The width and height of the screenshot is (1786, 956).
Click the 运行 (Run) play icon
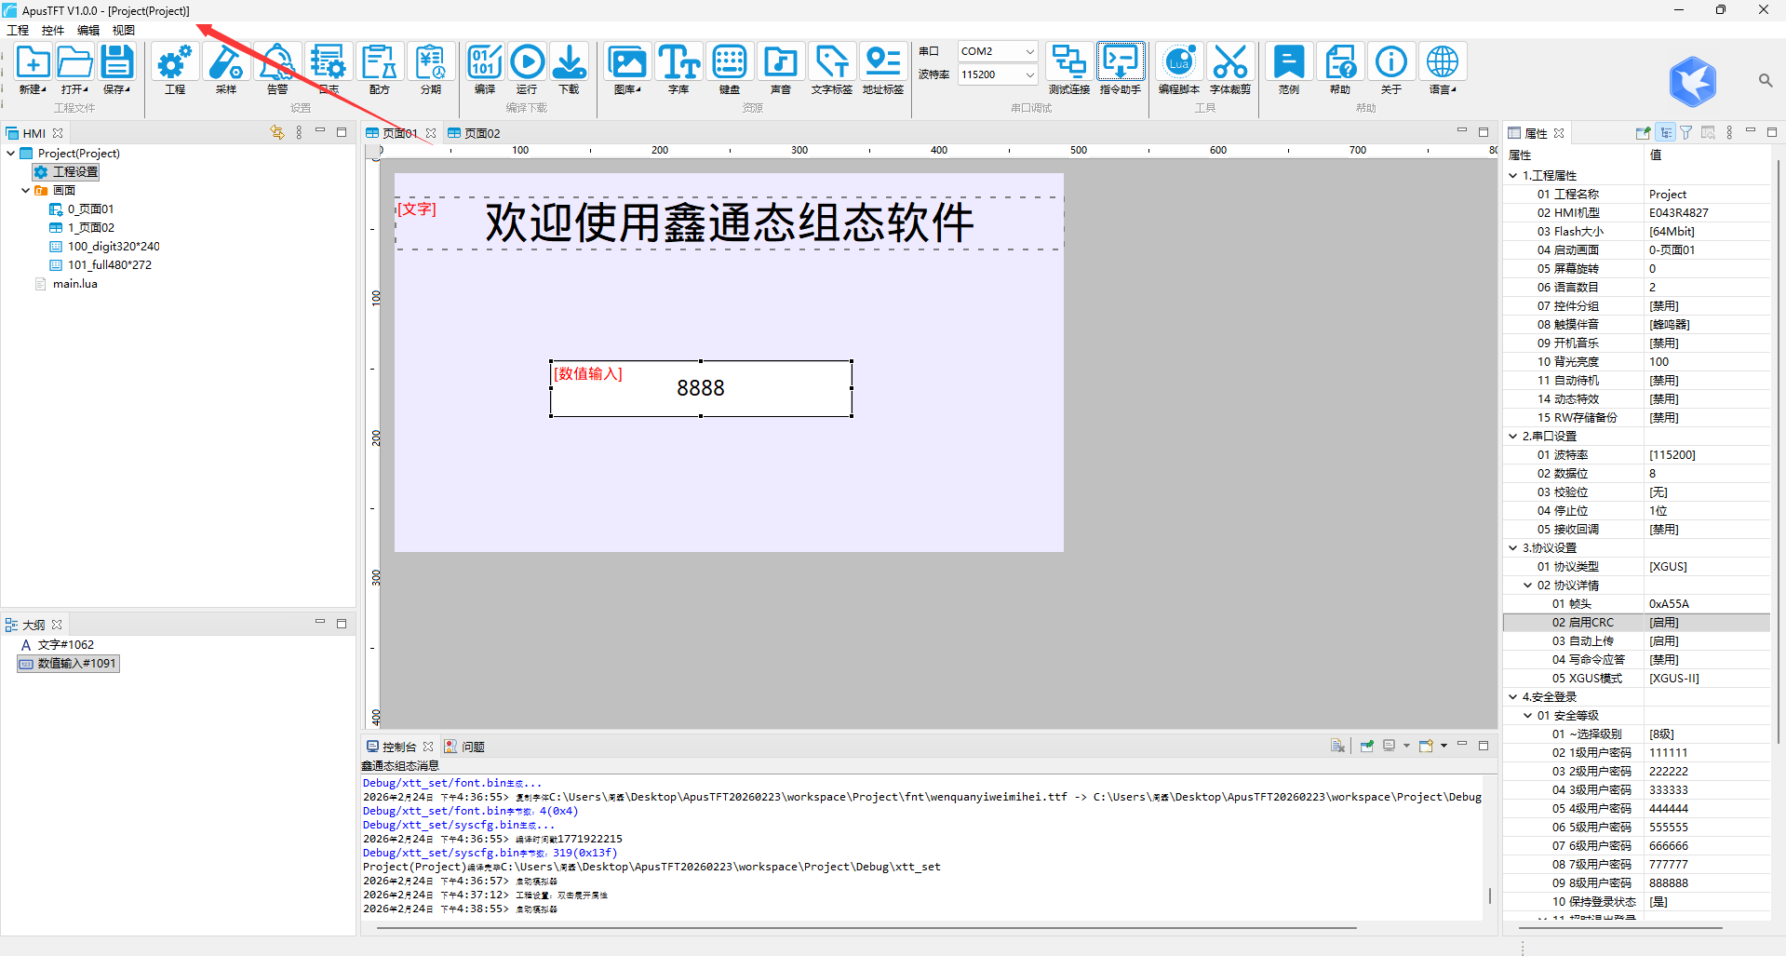pyautogui.click(x=527, y=63)
